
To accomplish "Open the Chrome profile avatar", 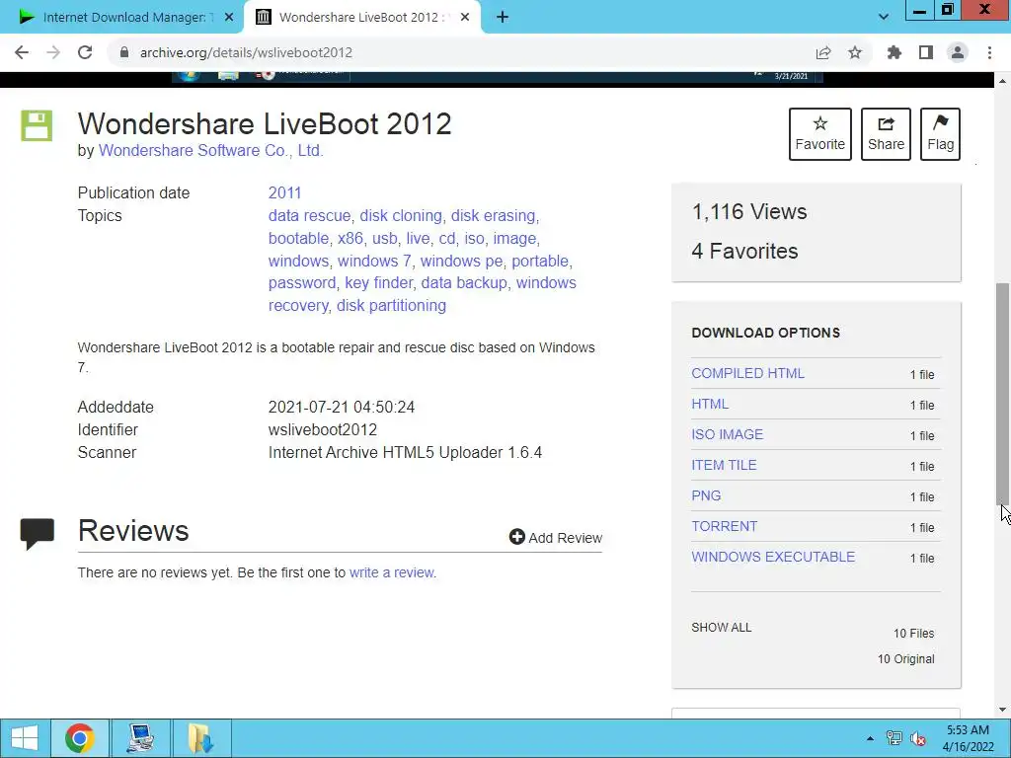I will point(958,53).
